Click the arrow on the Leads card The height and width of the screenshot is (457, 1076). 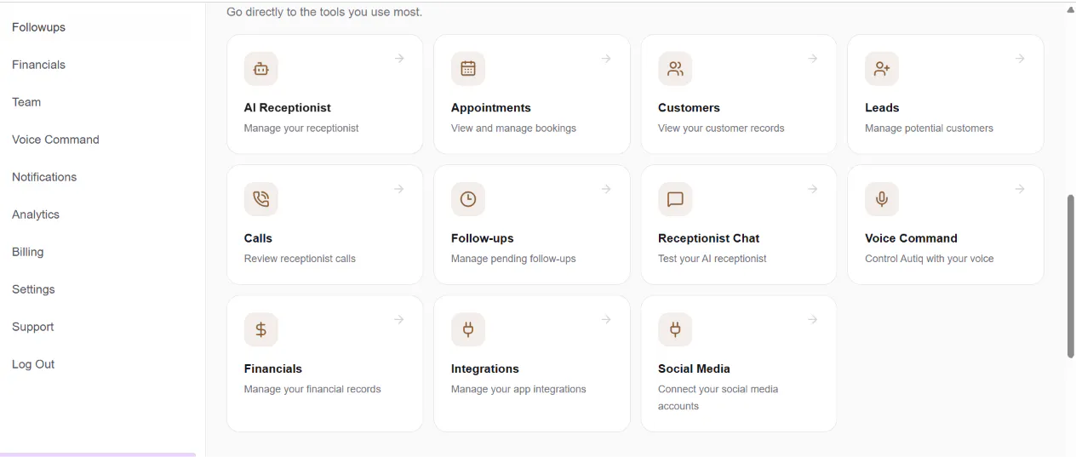1020,59
